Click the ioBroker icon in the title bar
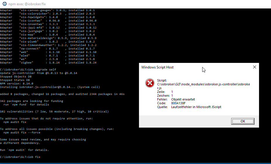The height and width of the screenshot is (164, 271). tap(4, 4)
